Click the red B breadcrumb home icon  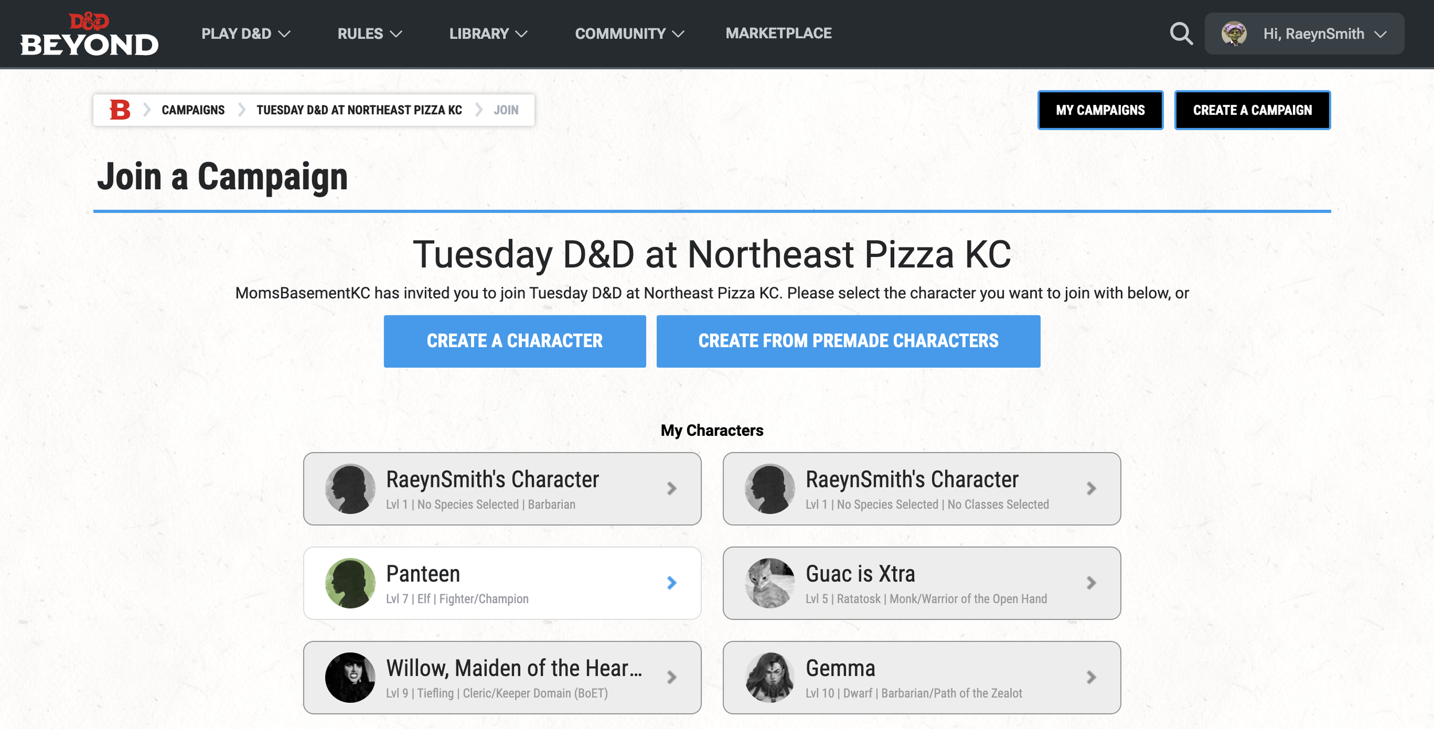coord(120,110)
